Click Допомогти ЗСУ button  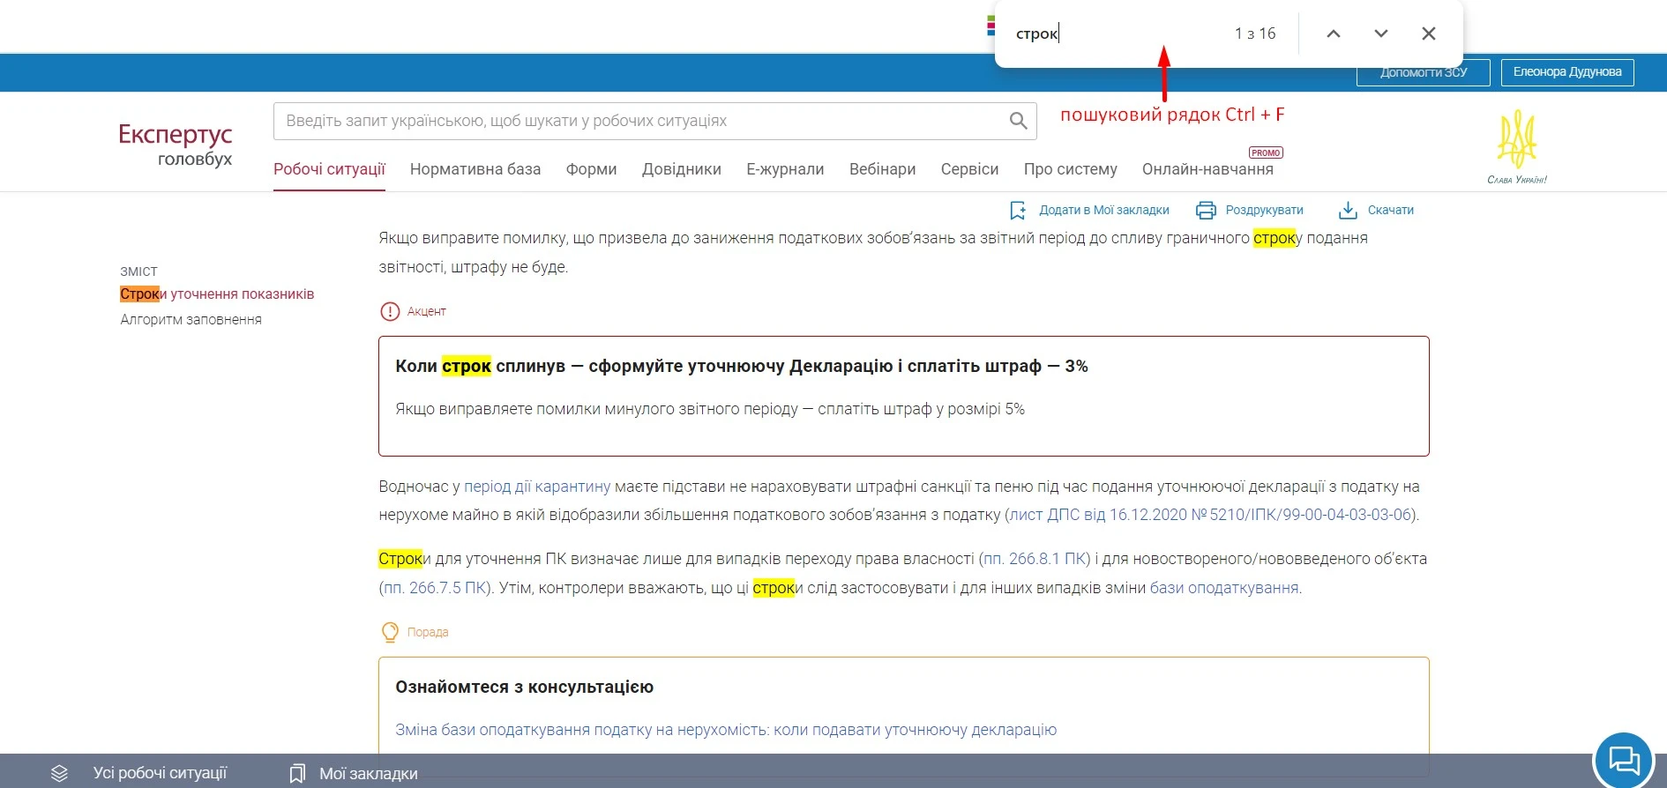click(x=1423, y=72)
